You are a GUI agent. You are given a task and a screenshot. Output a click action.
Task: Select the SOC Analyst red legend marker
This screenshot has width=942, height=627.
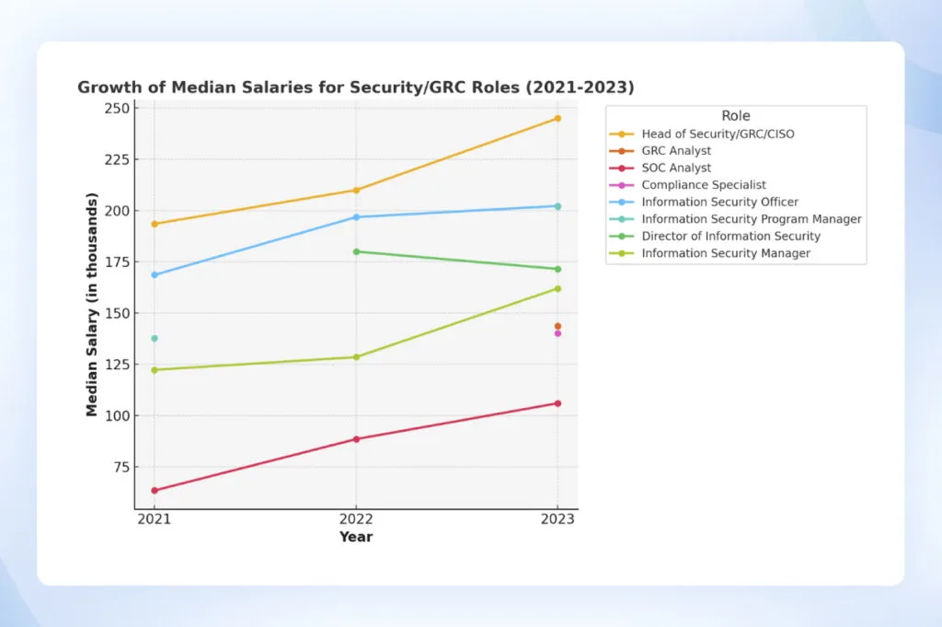pos(621,168)
